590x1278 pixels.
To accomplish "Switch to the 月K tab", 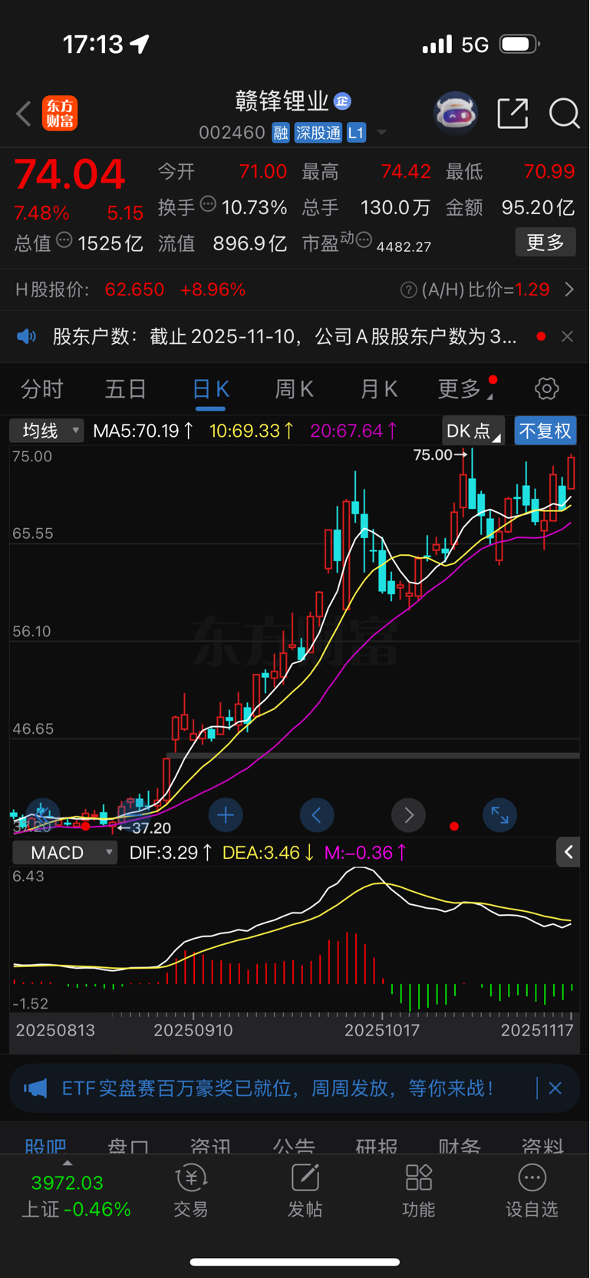I will pyautogui.click(x=378, y=389).
